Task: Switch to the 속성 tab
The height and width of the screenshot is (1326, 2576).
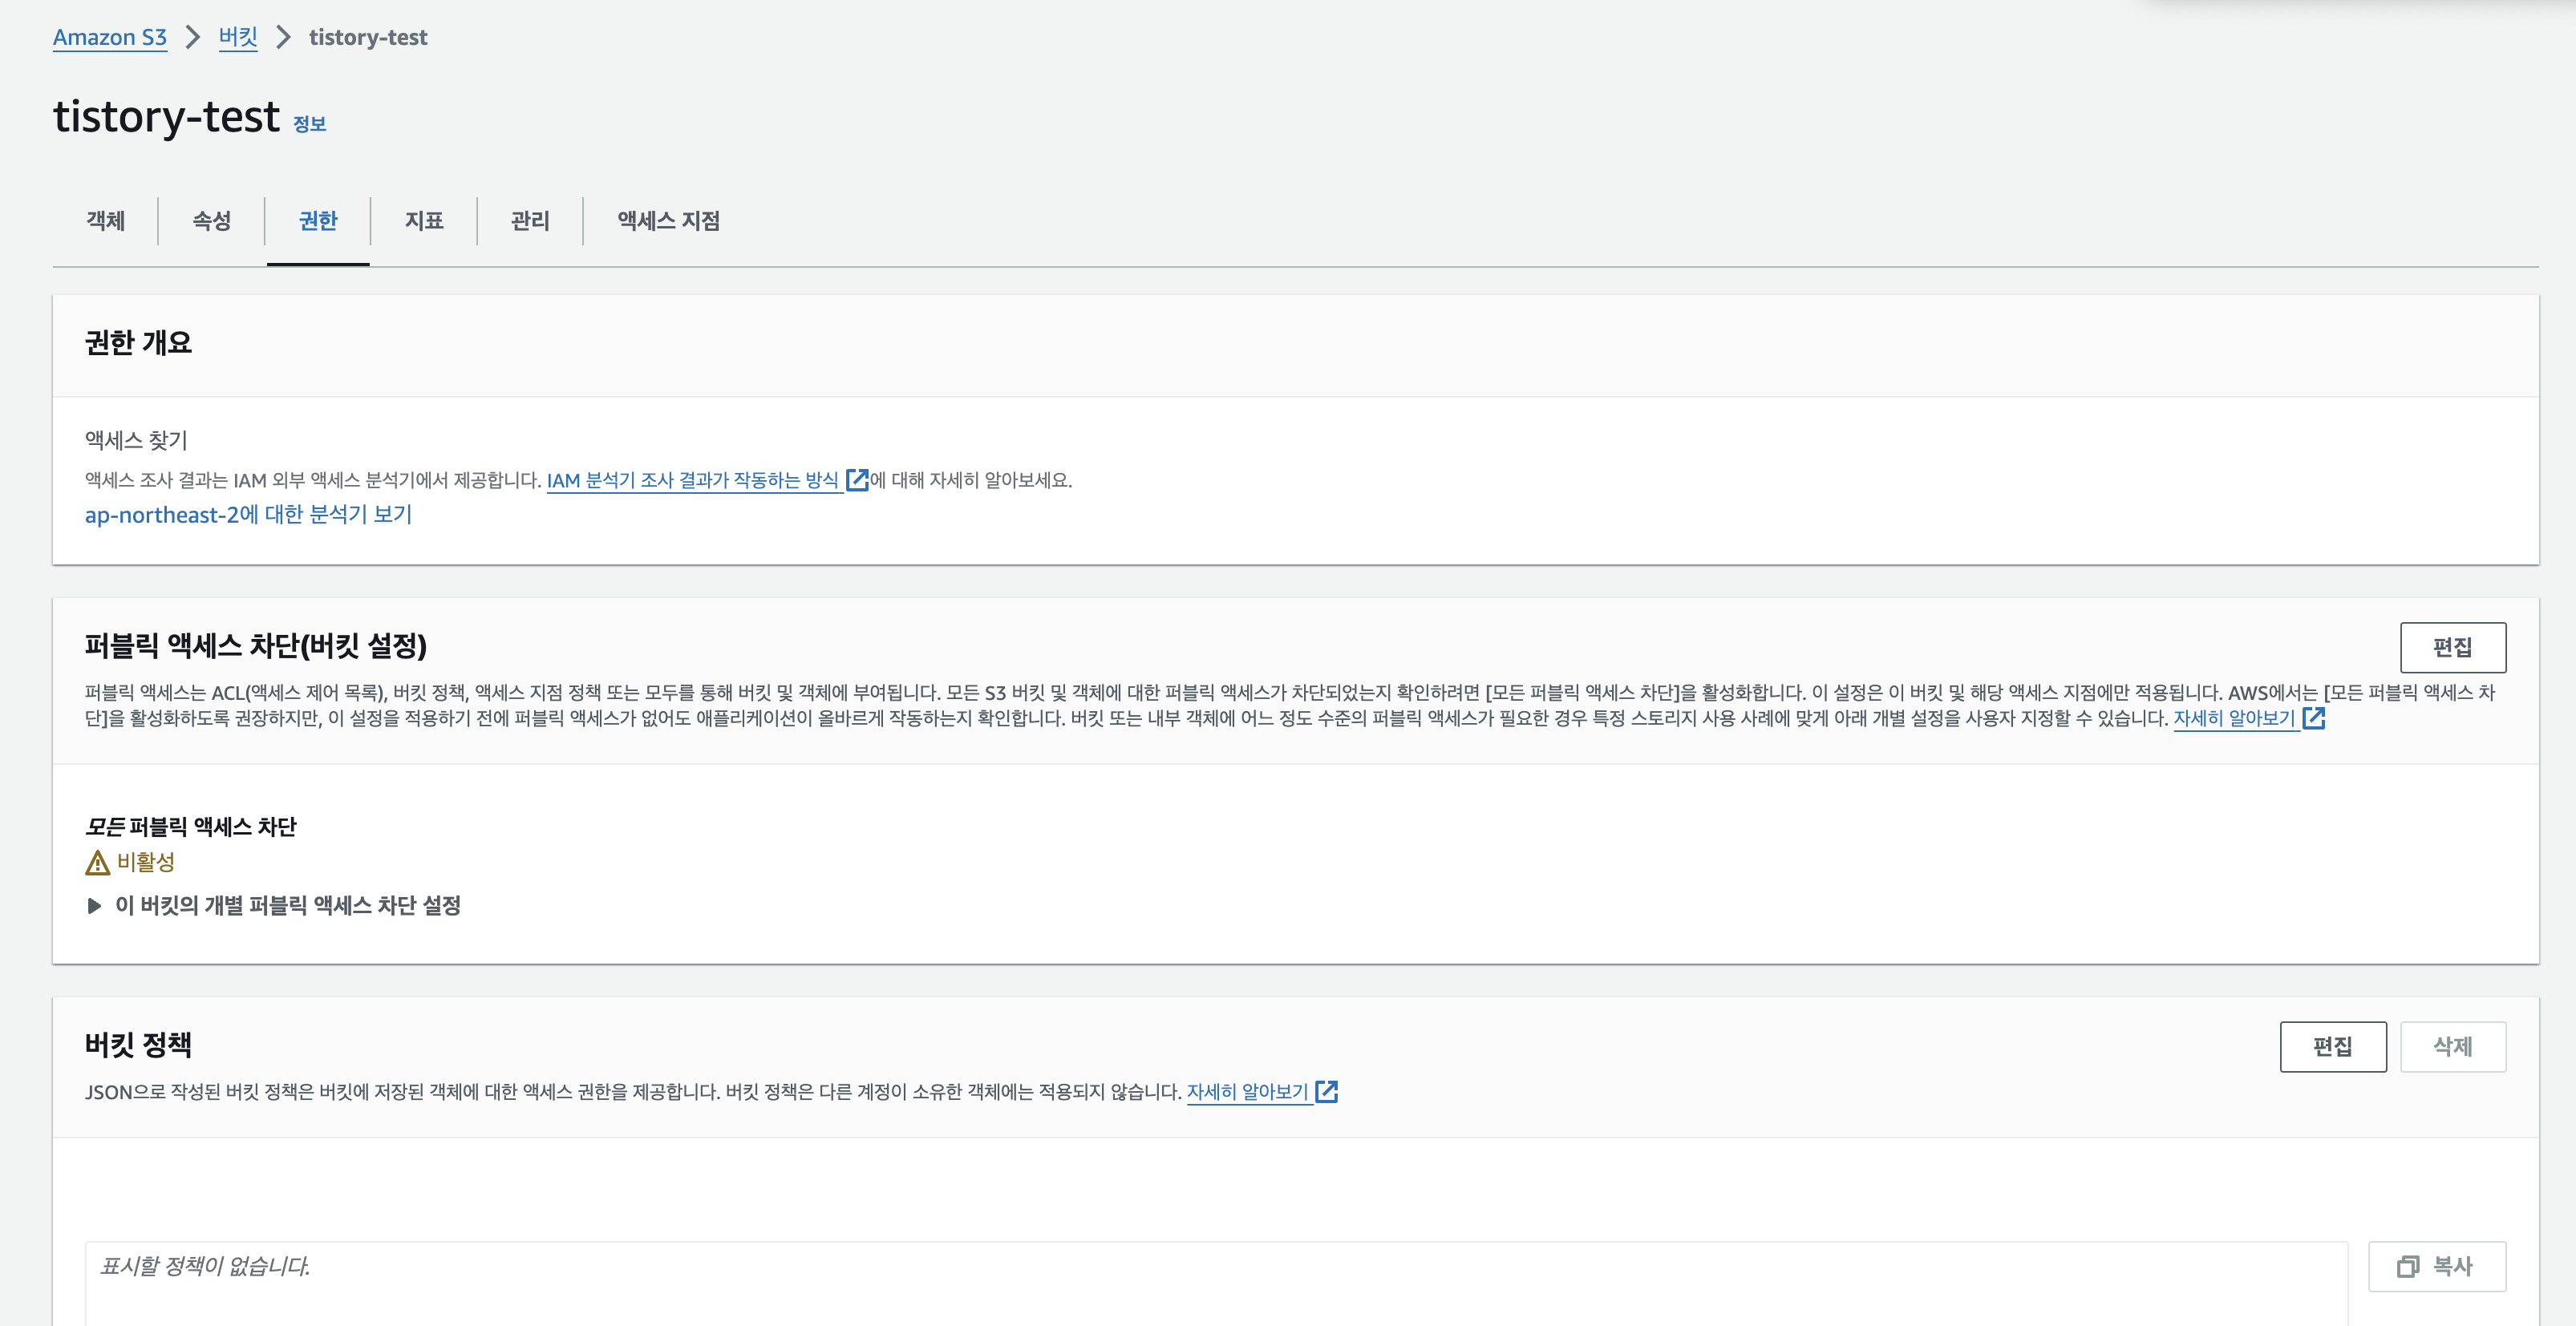Action: (211, 221)
